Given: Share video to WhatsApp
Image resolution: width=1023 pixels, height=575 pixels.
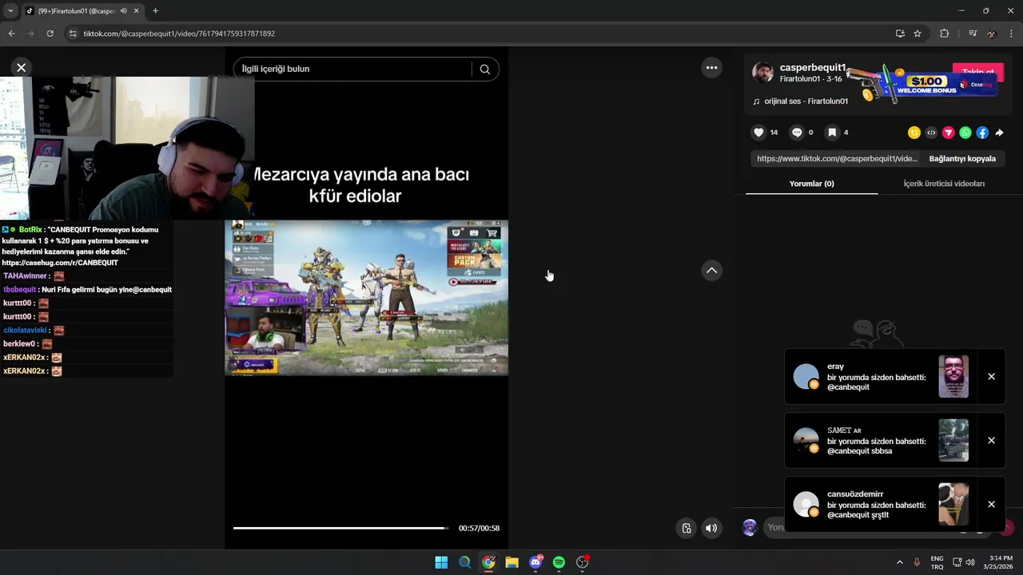Looking at the screenshot, I should pyautogui.click(x=965, y=133).
